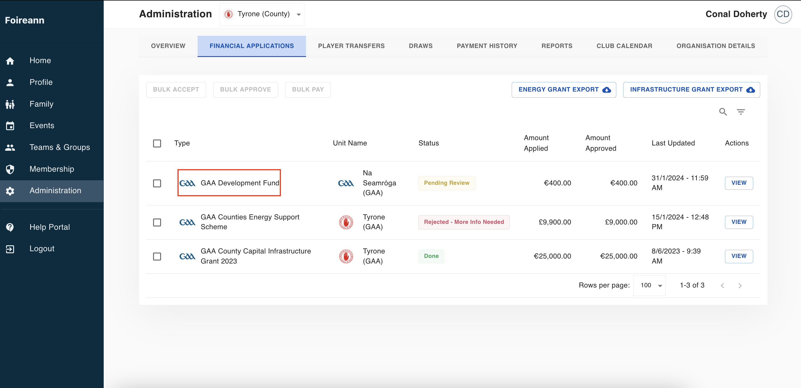801x388 pixels.
Task: Click the Bulk Approve button
Action: [245, 90]
